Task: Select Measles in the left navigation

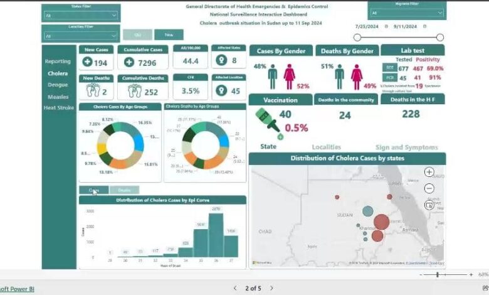Action: click(58, 97)
